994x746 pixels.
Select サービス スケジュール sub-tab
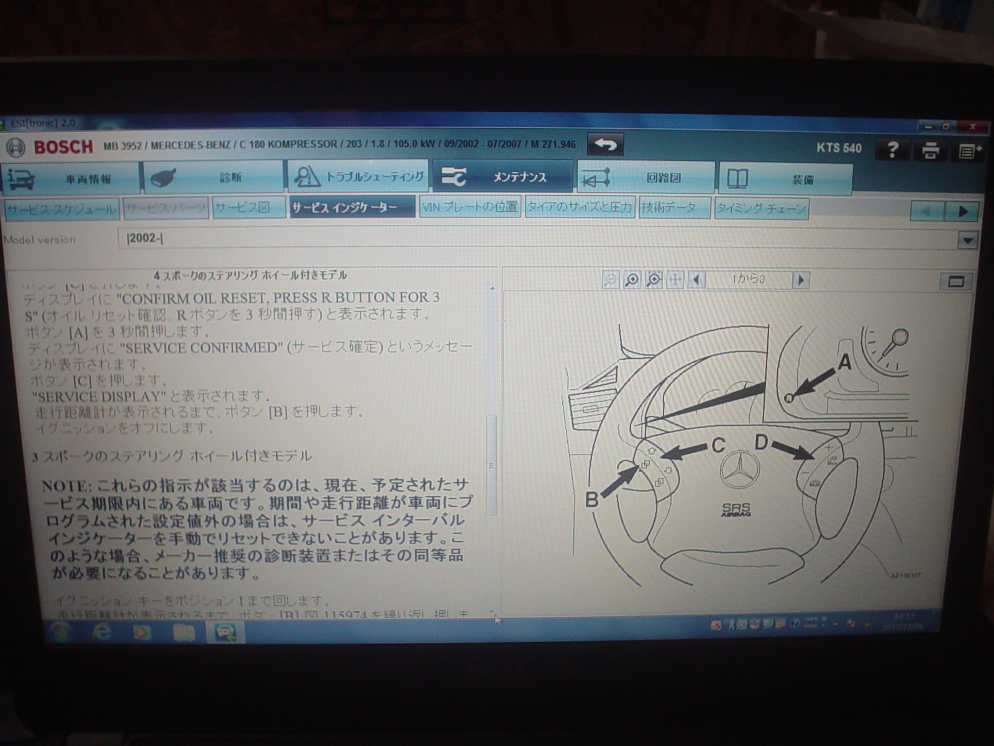pos(61,209)
